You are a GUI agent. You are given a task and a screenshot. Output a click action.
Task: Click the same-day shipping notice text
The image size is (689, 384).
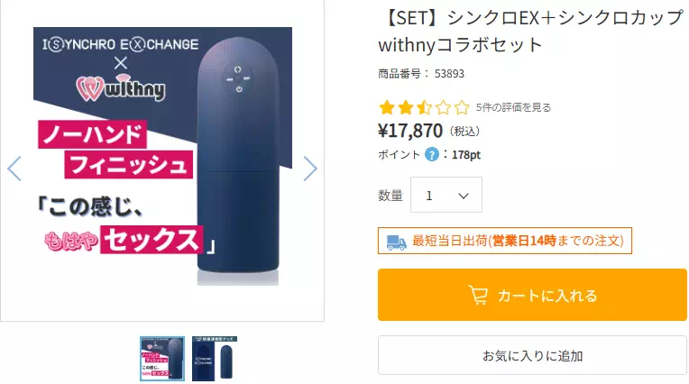click(x=517, y=241)
